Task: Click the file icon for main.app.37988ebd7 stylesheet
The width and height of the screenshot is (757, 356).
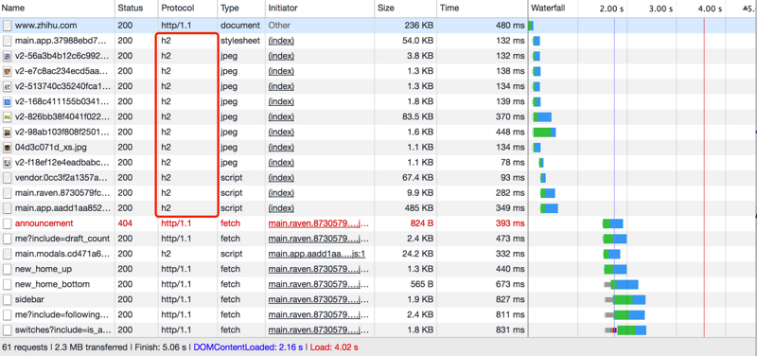Action: (x=7, y=41)
